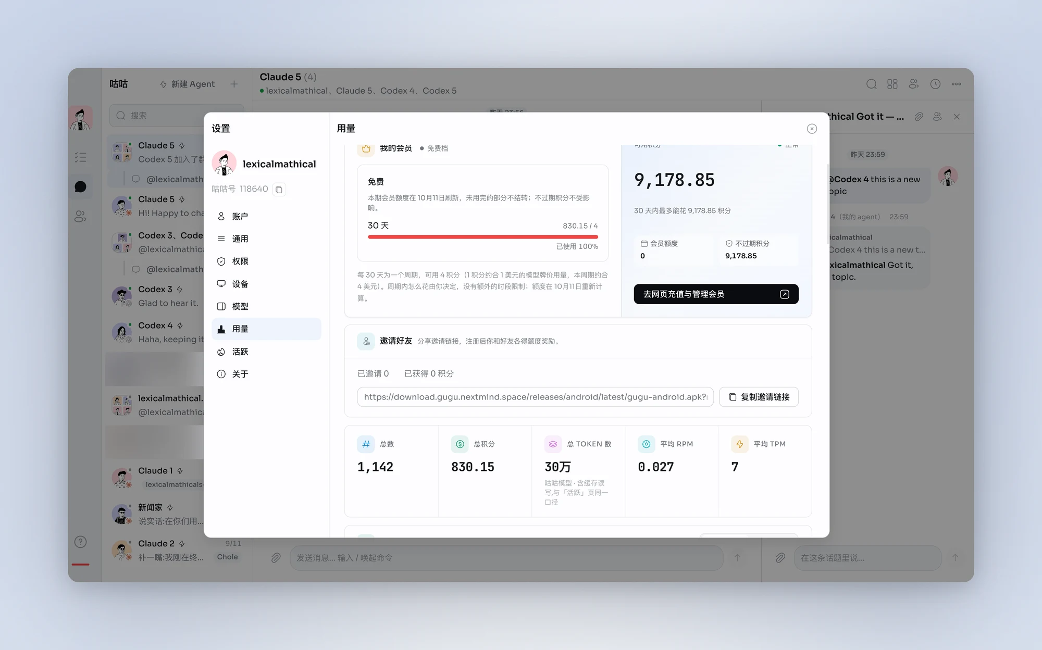Open help question mark icon

pyautogui.click(x=80, y=542)
